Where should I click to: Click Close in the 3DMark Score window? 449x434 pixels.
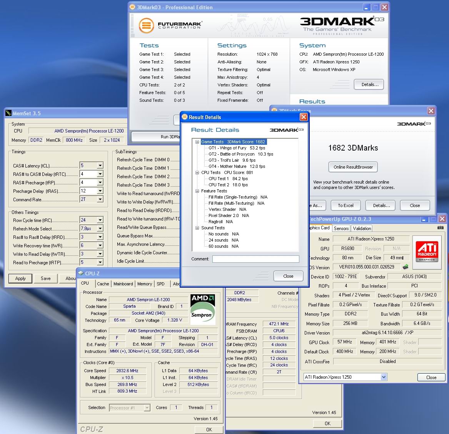pos(415,205)
